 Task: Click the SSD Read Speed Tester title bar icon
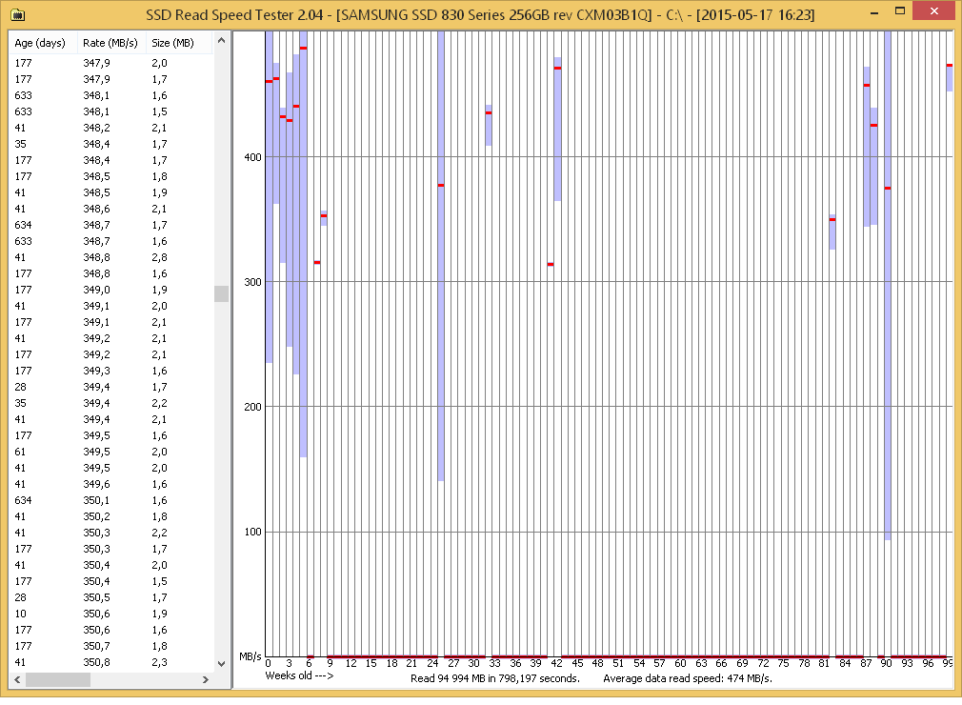click(18, 14)
